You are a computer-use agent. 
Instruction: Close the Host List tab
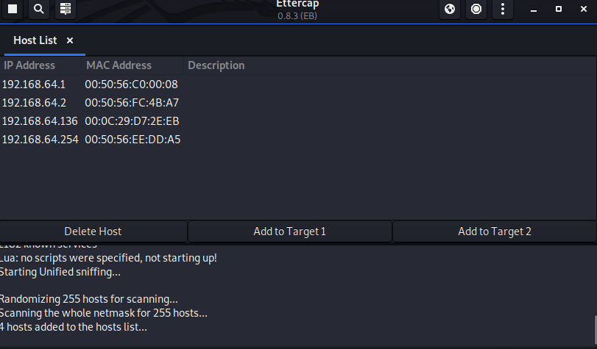coord(70,40)
